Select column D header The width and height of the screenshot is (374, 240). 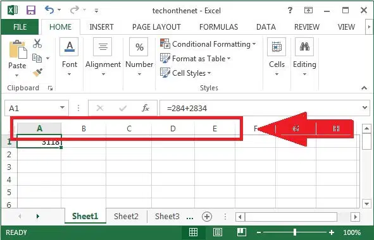click(173, 129)
